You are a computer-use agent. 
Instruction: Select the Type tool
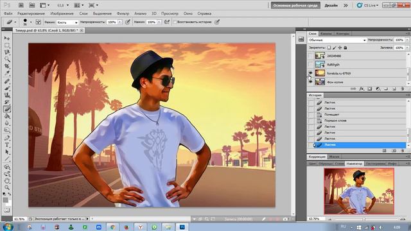click(7, 145)
